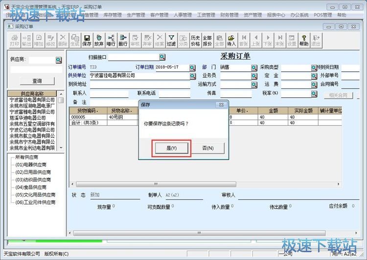Click the Delete (删除) toolbar icon
This screenshot has width=367, height=260.
63,41
